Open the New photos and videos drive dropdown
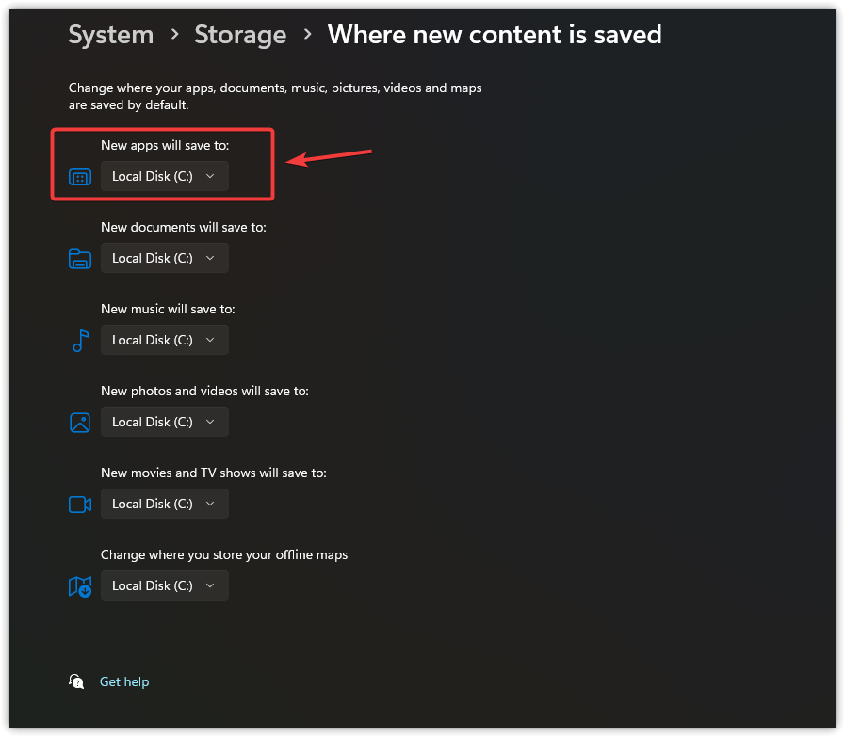The image size is (845, 737). [x=165, y=422]
